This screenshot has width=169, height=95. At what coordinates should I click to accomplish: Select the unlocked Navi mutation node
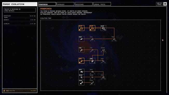click(82, 72)
